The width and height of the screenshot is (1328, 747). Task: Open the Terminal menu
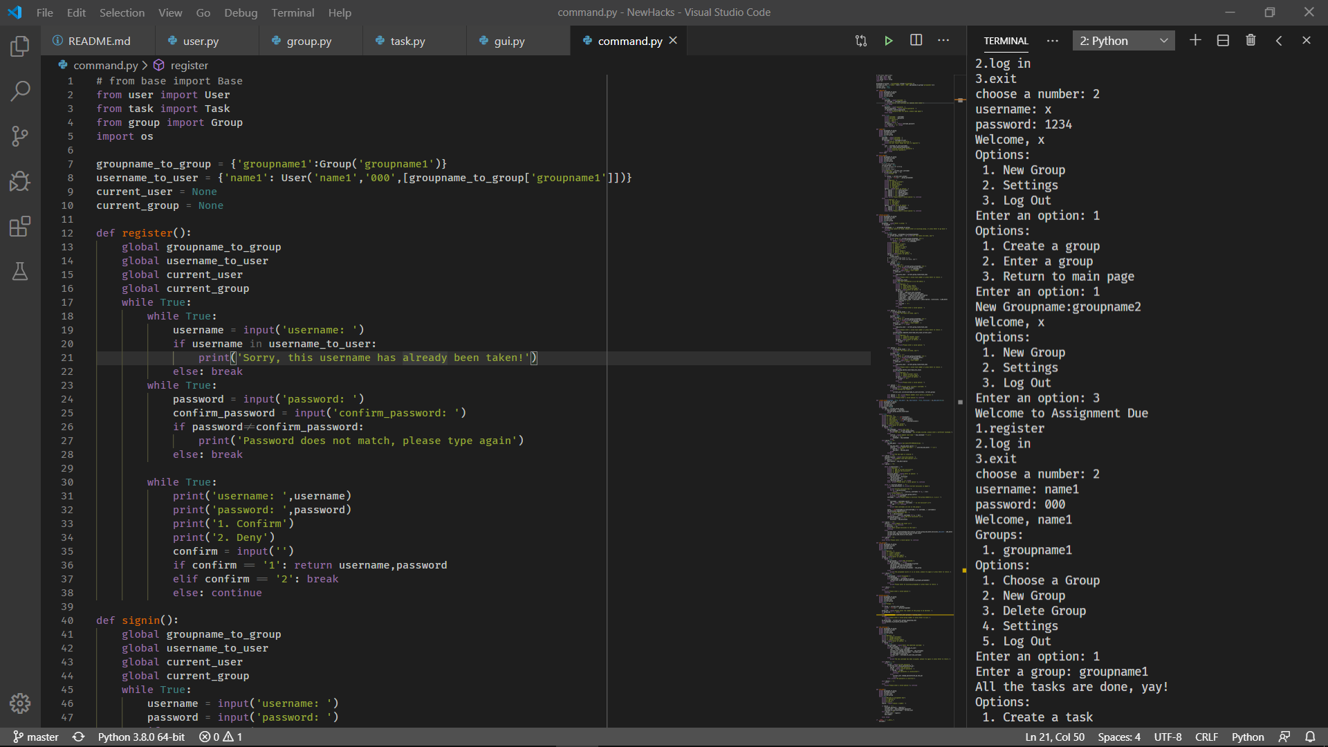[293, 12]
